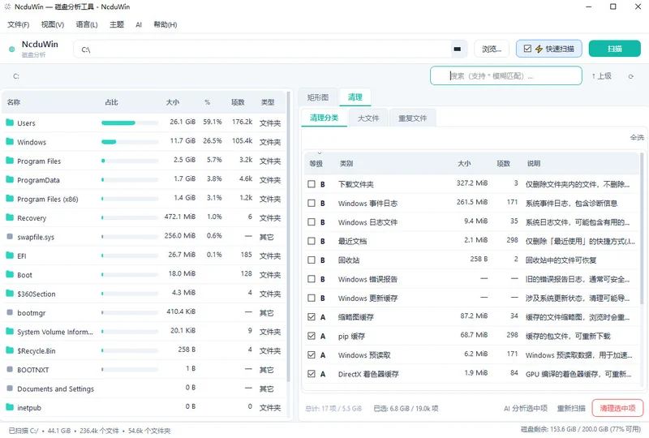Click the Users folder icon
The width and height of the screenshot is (649, 438).
[10, 122]
